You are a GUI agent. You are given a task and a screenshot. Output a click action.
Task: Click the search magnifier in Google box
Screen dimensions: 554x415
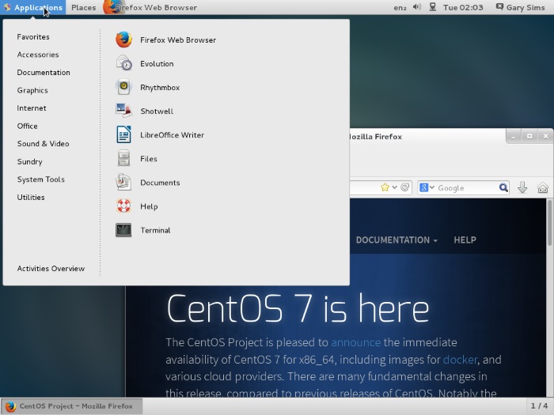pos(503,188)
